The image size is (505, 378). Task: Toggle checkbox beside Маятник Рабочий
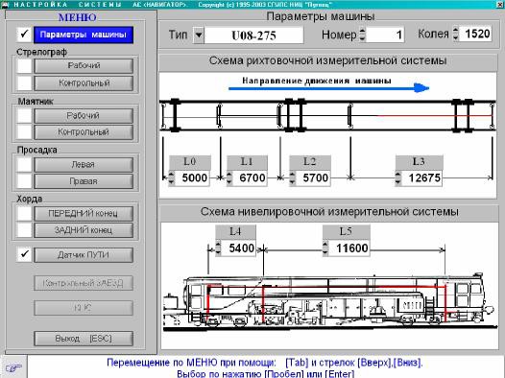click(24, 115)
